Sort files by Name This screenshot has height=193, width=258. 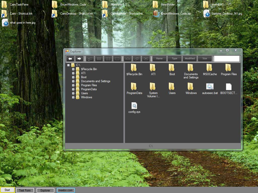(x=159, y=59)
